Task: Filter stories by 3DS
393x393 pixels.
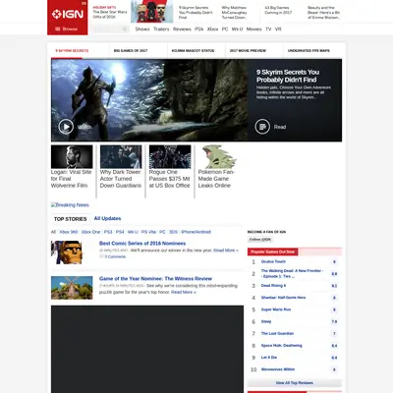Action: tap(173, 232)
